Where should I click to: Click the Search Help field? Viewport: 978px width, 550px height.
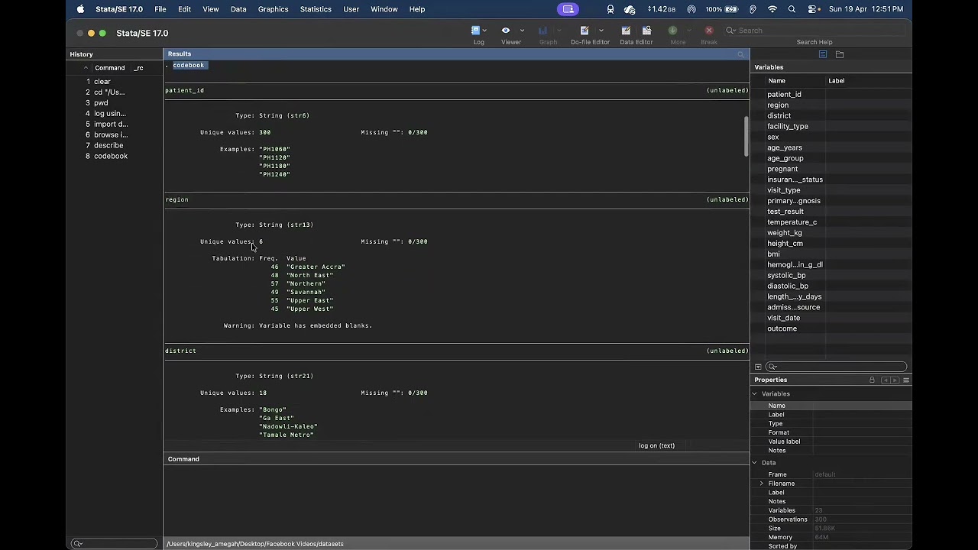pos(814,31)
